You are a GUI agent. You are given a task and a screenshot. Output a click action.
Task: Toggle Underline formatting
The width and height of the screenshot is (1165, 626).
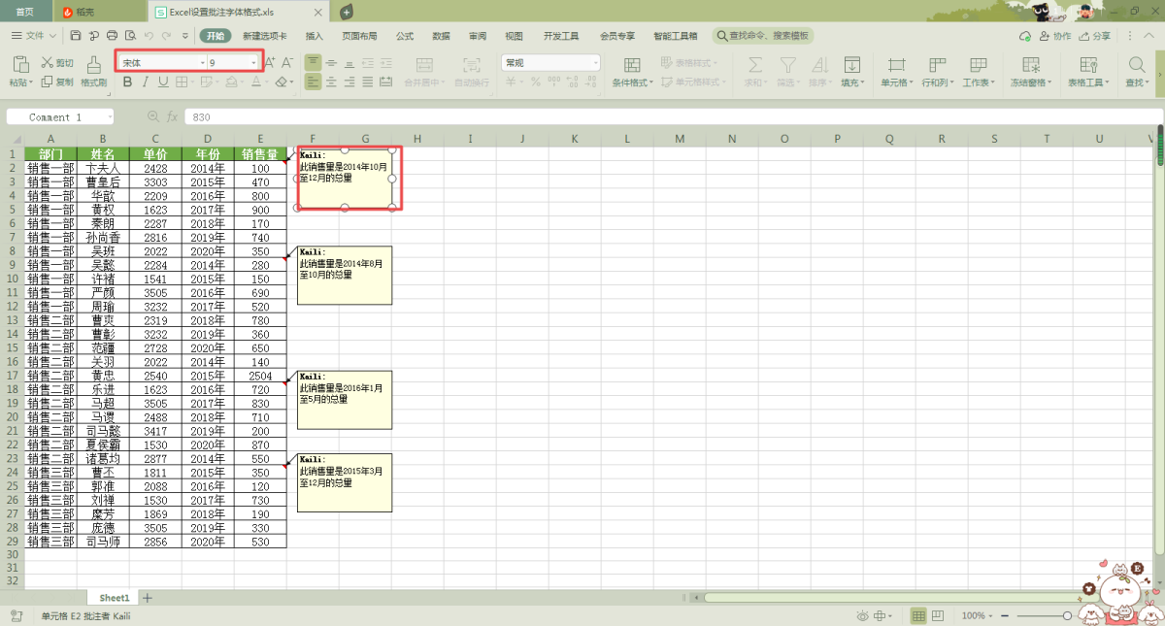(163, 82)
